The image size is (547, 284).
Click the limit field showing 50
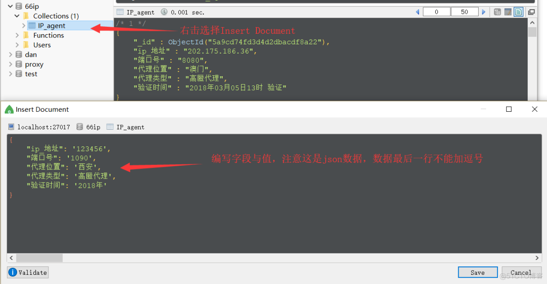click(x=464, y=12)
